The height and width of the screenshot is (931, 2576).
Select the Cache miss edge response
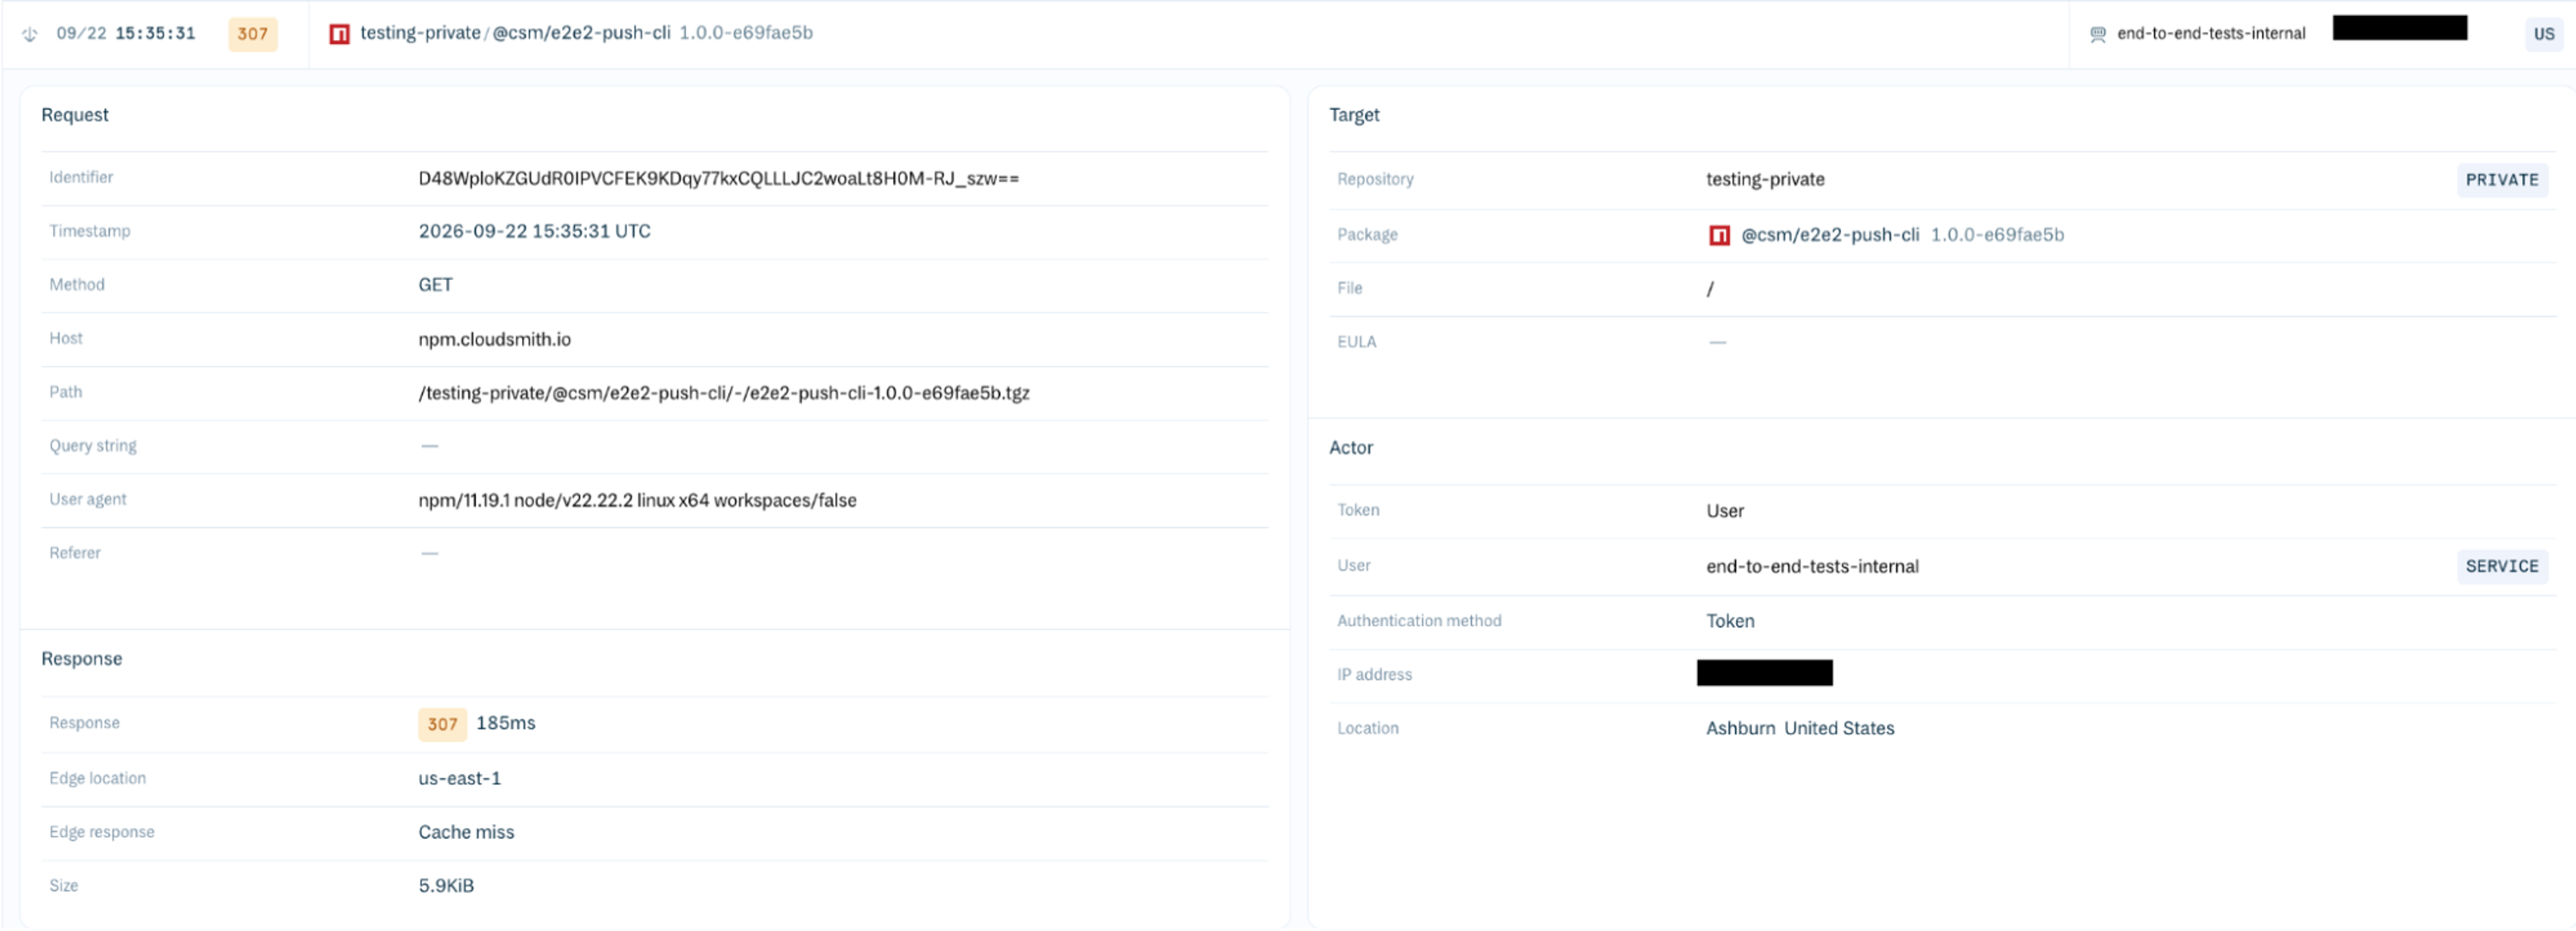coord(466,833)
